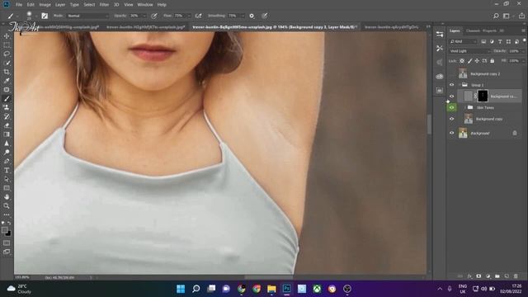Hide the Background layer
This screenshot has width=528, height=297.
coord(452,133)
